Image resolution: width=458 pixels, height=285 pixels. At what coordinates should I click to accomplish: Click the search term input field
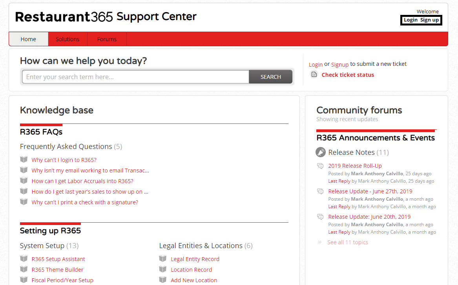135,77
